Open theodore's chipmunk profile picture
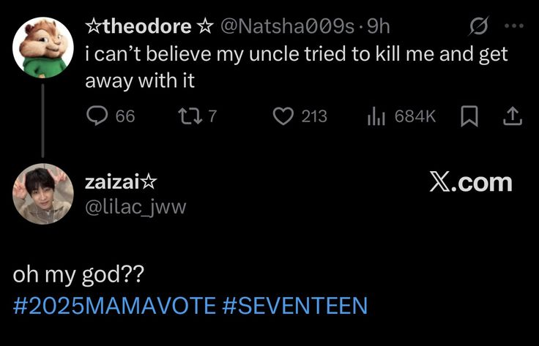This screenshot has height=346, width=539. pos(43,48)
